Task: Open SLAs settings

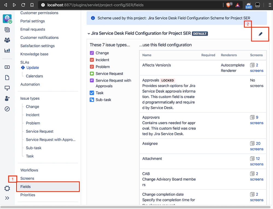Action: pyautogui.click(x=25, y=62)
